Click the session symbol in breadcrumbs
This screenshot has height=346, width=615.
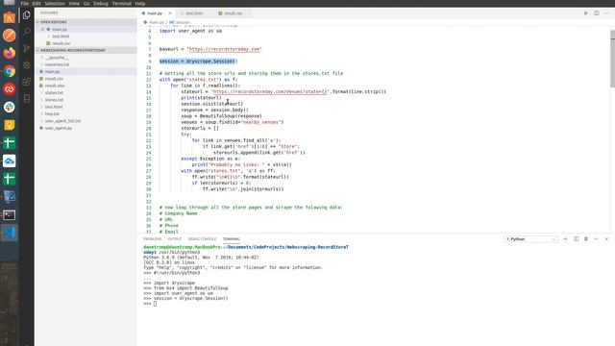pos(183,22)
